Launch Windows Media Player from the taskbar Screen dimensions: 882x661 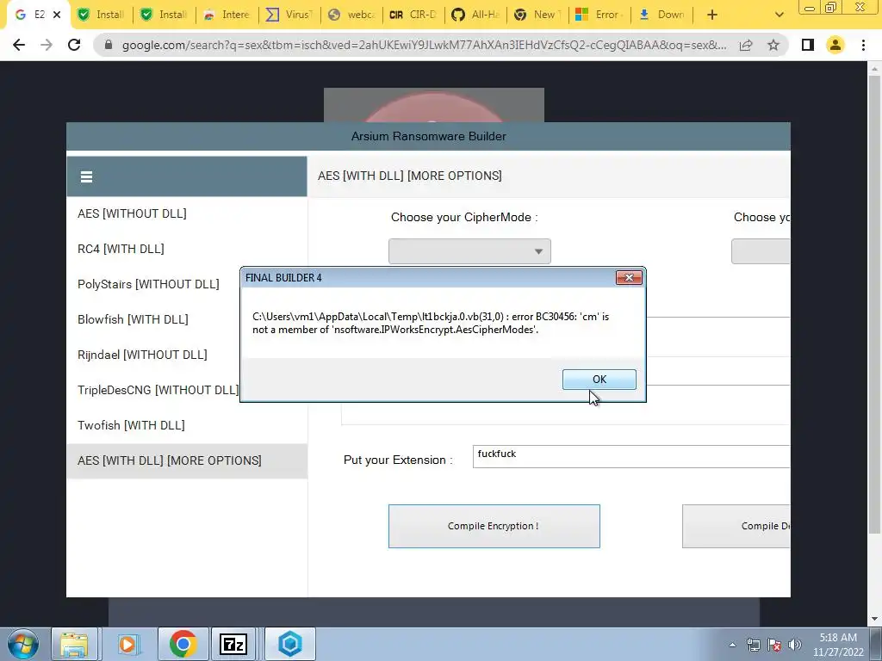pos(127,644)
